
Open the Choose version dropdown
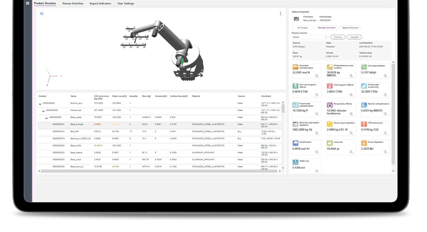coord(310,37)
